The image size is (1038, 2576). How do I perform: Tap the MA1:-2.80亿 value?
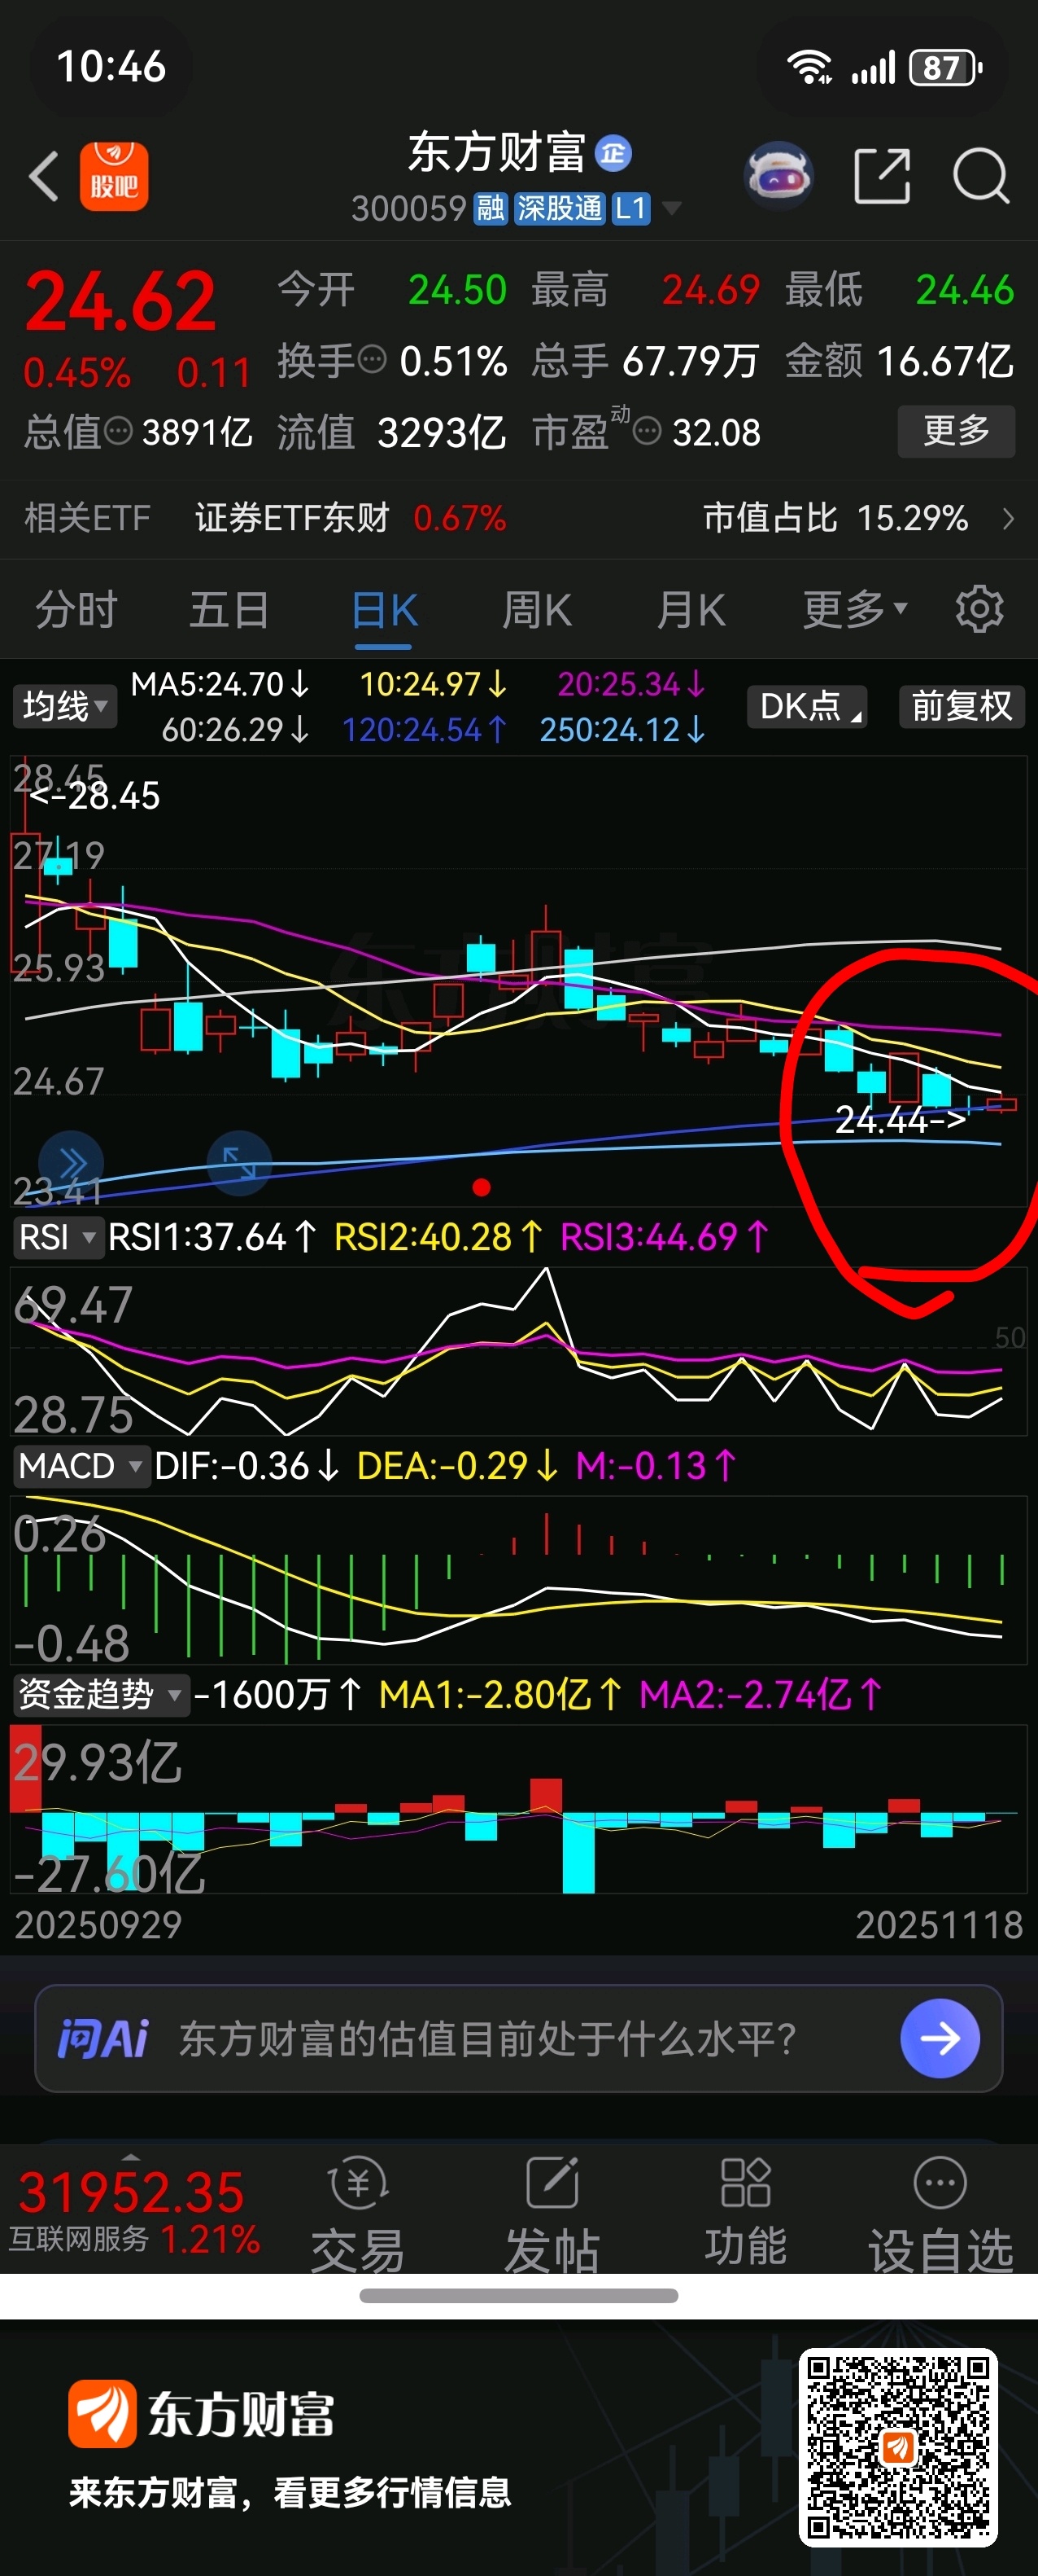point(500,1694)
